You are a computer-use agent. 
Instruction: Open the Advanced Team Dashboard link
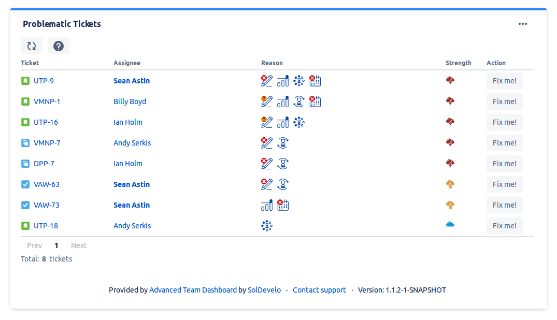pos(193,290)
